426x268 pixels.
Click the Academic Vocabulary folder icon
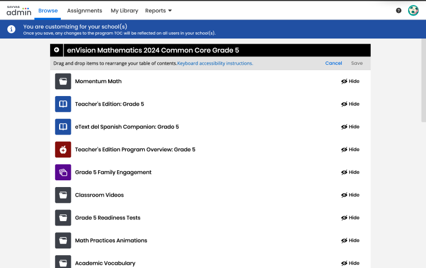(63, 261)
